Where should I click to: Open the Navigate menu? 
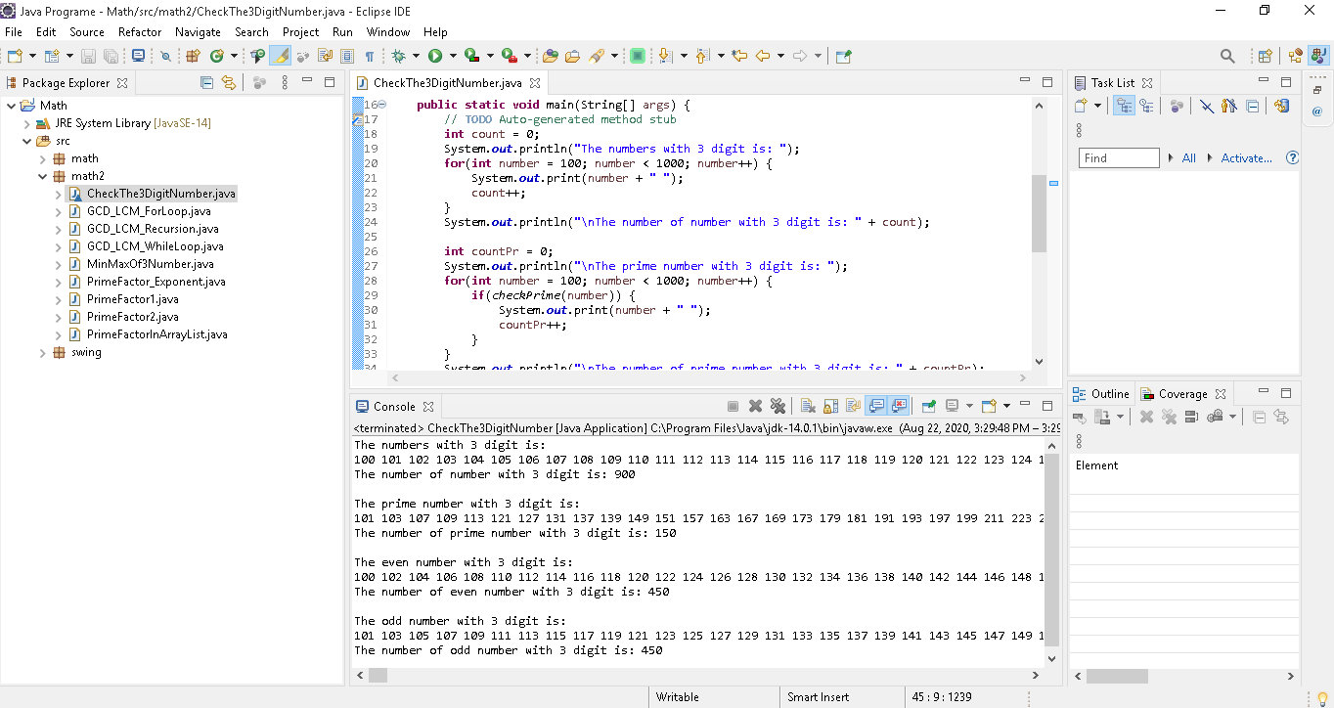tap(198, 31)
